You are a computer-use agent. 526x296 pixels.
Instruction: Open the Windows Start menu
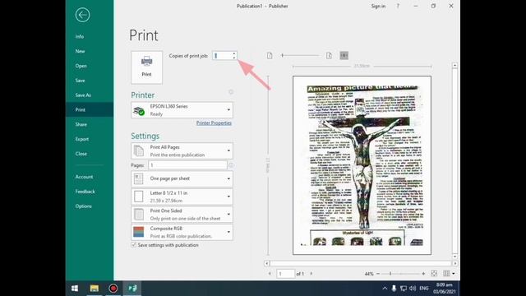pyautogui.click(x=75, y=289)
